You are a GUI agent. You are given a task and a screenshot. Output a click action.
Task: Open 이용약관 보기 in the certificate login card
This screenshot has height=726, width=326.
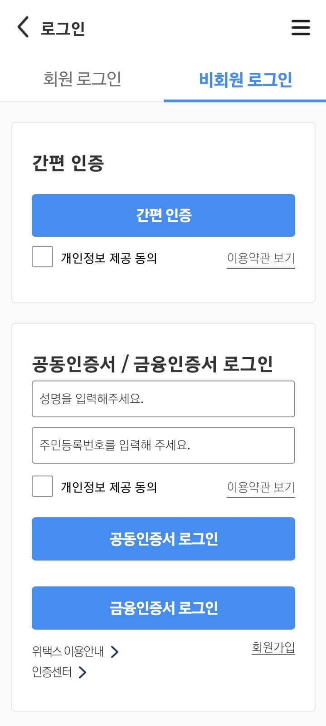coord(261,487)
